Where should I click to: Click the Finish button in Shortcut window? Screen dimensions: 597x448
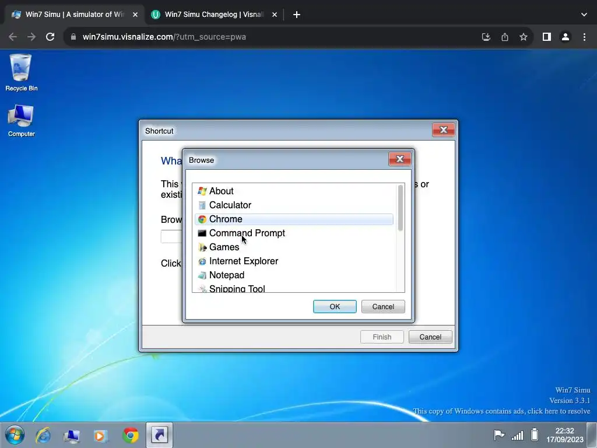click(x=382, y=337)
